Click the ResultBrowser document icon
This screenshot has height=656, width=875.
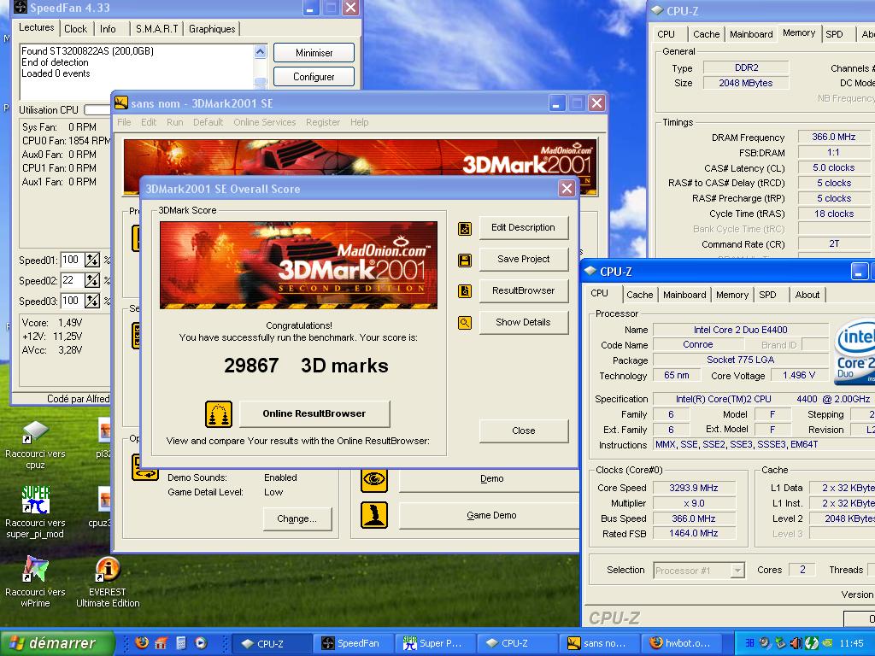[x=465, y=291]
